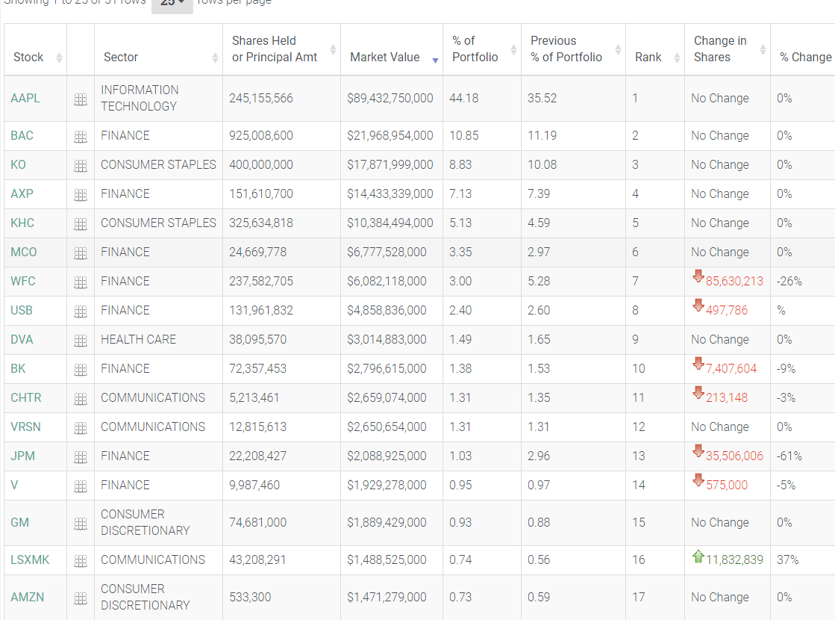Screen dimensions: 835x620
Task: Select 85,630,213 share change value
Action: click(x=734, y=281)
